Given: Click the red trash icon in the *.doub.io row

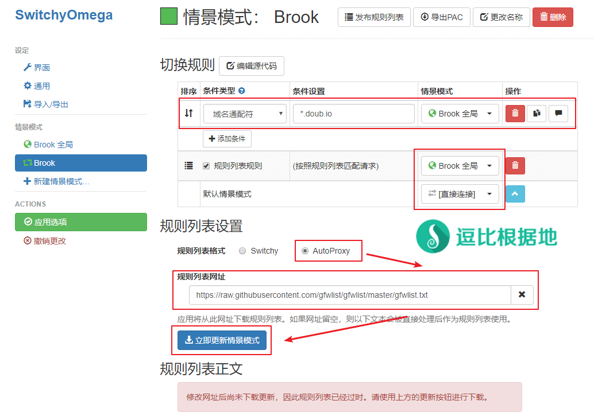Looking at the screenshot, I should tap(515, 114).
